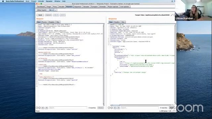This screenshot has width=212, height=119.
Task: Open the Window menu in menu bar
Action: [x=57, y=1]
